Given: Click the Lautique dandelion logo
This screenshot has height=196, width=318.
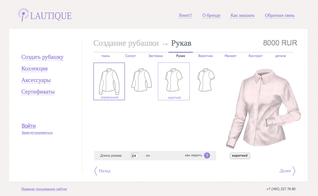Looking at the screenshot, I should (x=23, y=15).
